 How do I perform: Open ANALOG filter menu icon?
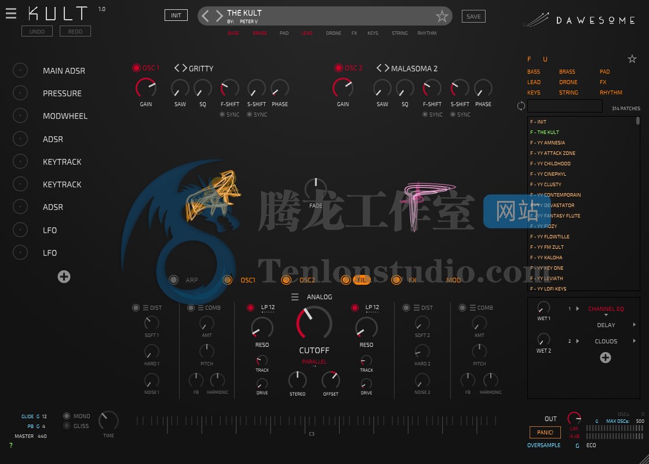[x=295, y=297]
